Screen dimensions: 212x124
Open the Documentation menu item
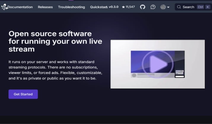point(20,7)
